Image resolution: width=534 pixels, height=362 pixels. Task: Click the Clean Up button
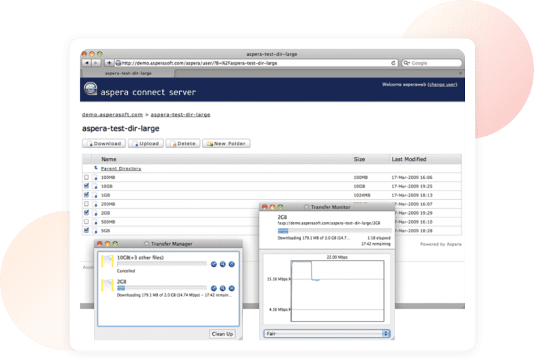[222, 334]
